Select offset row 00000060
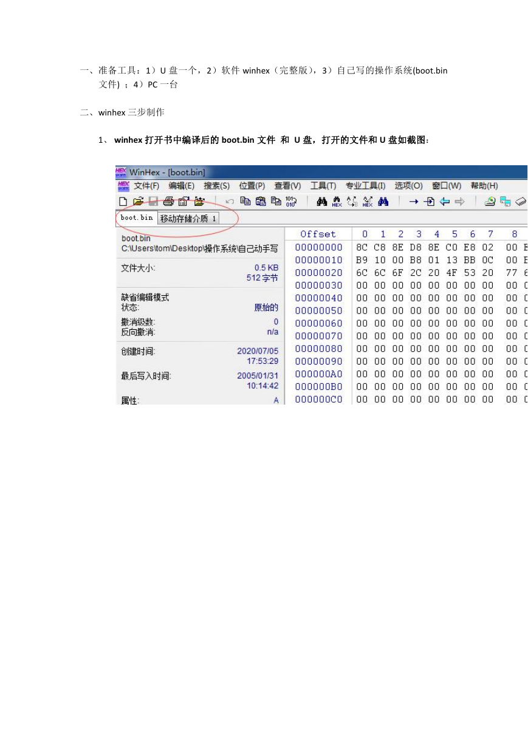 (x=318, y=323)
